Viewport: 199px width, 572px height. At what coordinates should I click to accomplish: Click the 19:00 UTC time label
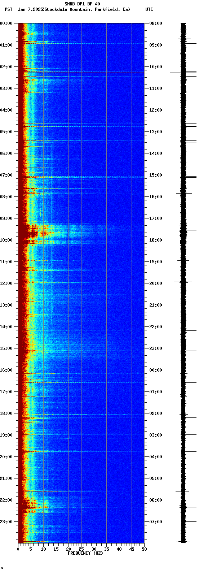coord(156,262)
